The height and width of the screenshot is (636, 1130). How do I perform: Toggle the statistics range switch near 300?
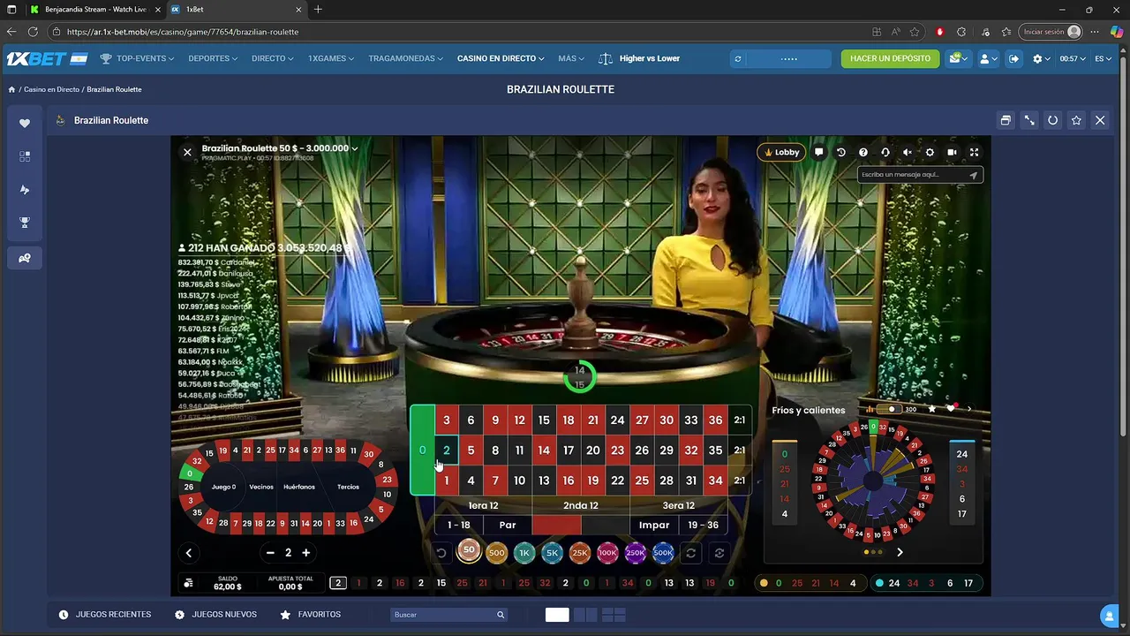(890, 409)
